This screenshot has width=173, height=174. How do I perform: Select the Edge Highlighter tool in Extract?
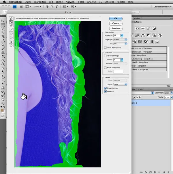pyautogui.click(x=11, y=18)
